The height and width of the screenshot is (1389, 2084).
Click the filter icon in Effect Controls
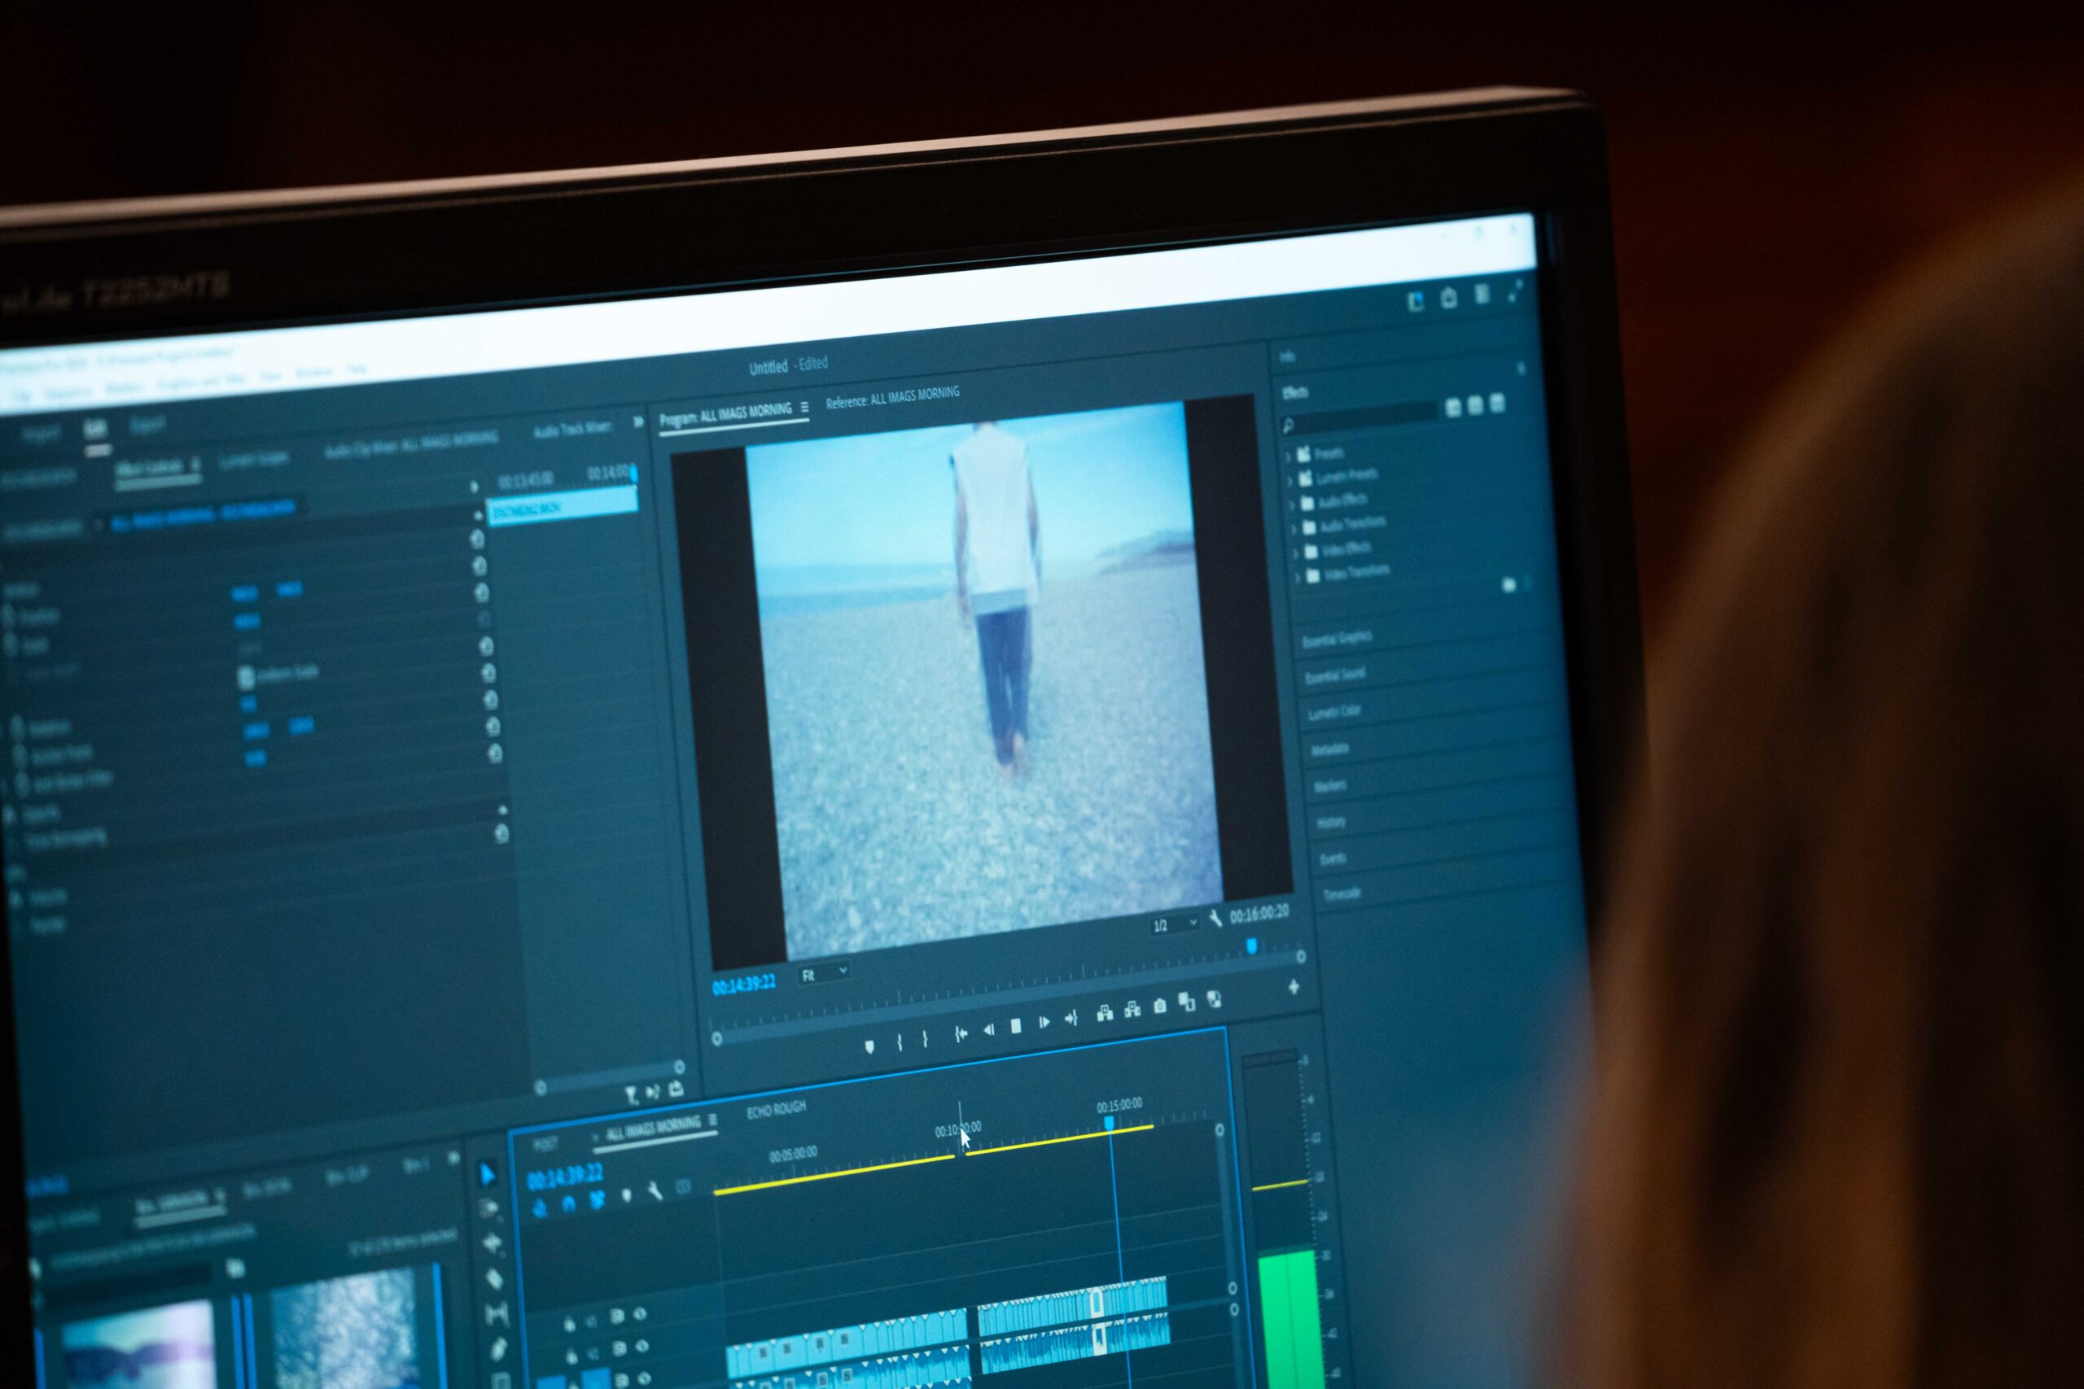(x=631, y=1096)
